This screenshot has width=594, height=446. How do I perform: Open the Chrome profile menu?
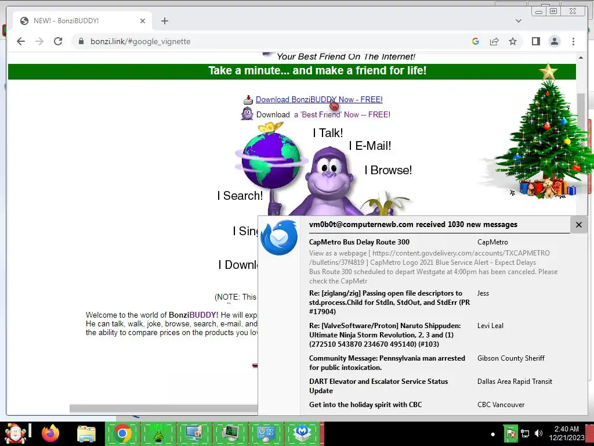(554, 41)
